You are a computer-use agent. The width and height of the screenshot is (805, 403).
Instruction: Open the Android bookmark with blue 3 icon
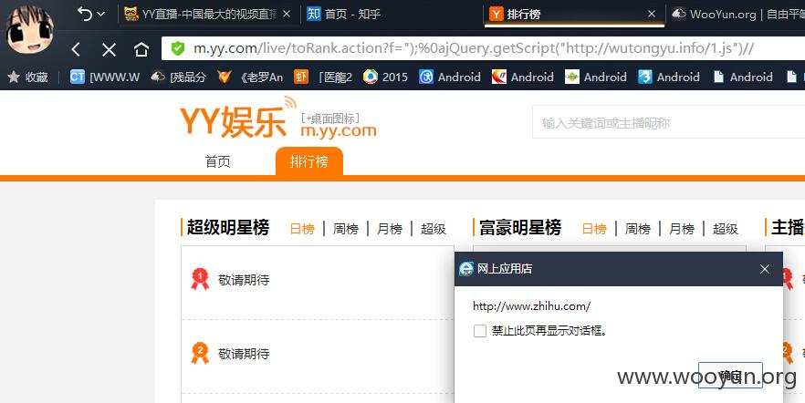click(x=668, y=77)
